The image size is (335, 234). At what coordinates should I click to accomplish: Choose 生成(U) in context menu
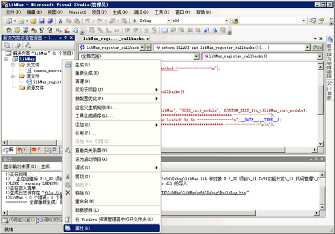pyautogui.click(x=111, y=65)
